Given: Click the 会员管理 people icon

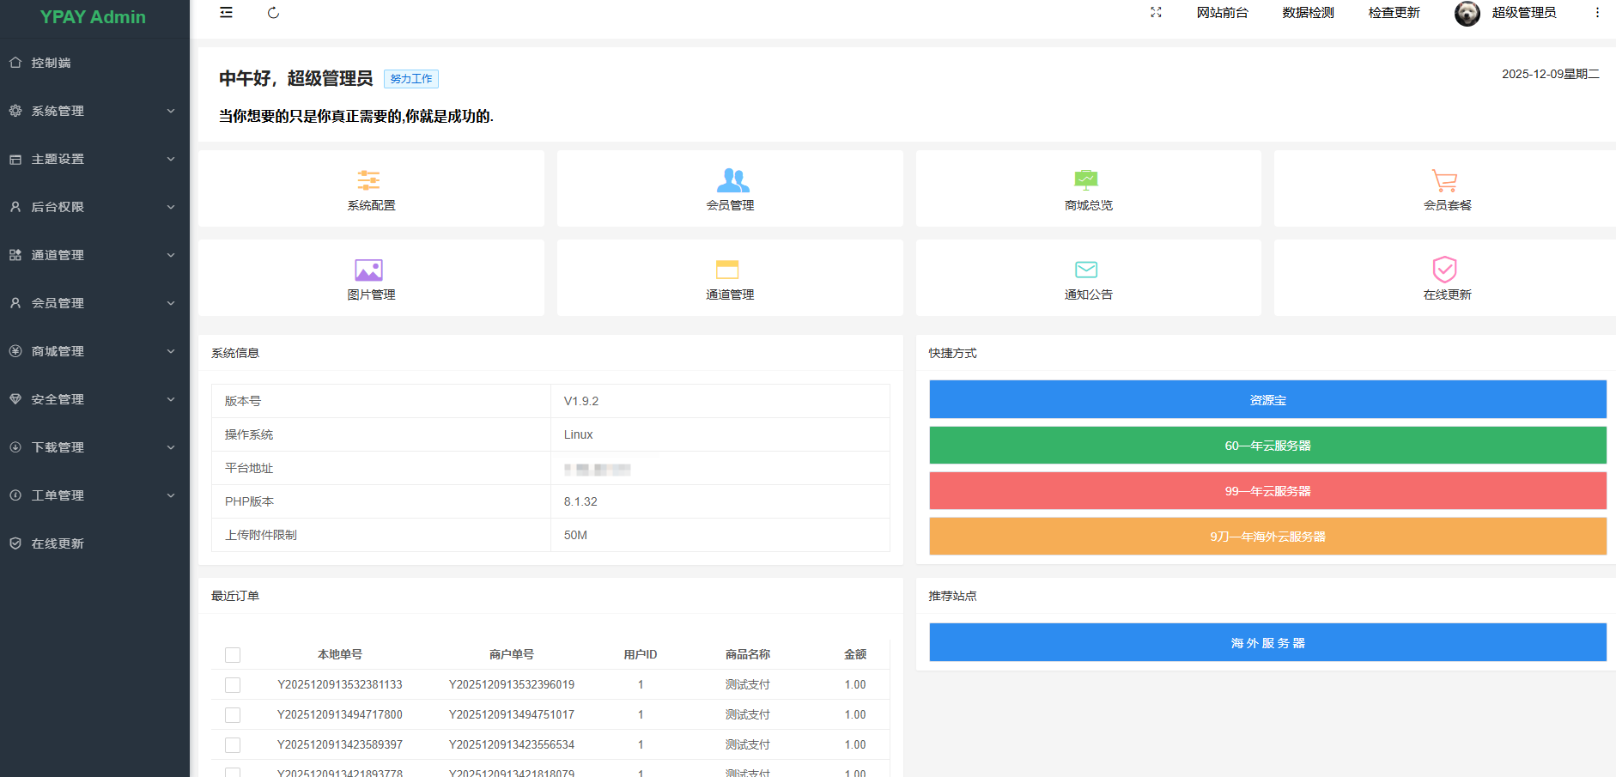Looking at the screenshot, I should click(729, 180).
